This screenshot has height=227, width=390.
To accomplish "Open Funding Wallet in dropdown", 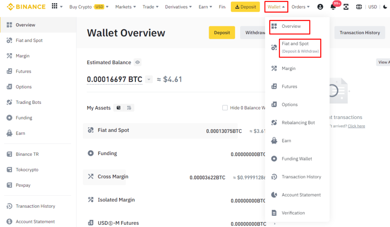I will click(x=297, y=159).
